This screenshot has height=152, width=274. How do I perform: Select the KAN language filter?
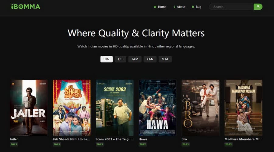coord(150,59)
